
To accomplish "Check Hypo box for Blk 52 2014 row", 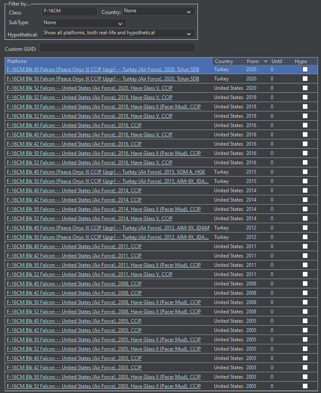I will tap(305, 219).
